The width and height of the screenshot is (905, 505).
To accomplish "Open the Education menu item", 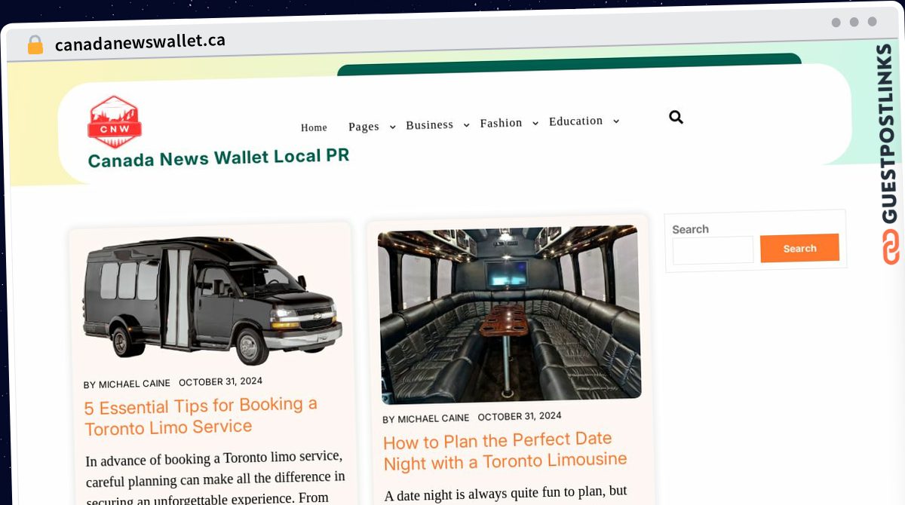I will pyautogui.click(x=576, y=121).
